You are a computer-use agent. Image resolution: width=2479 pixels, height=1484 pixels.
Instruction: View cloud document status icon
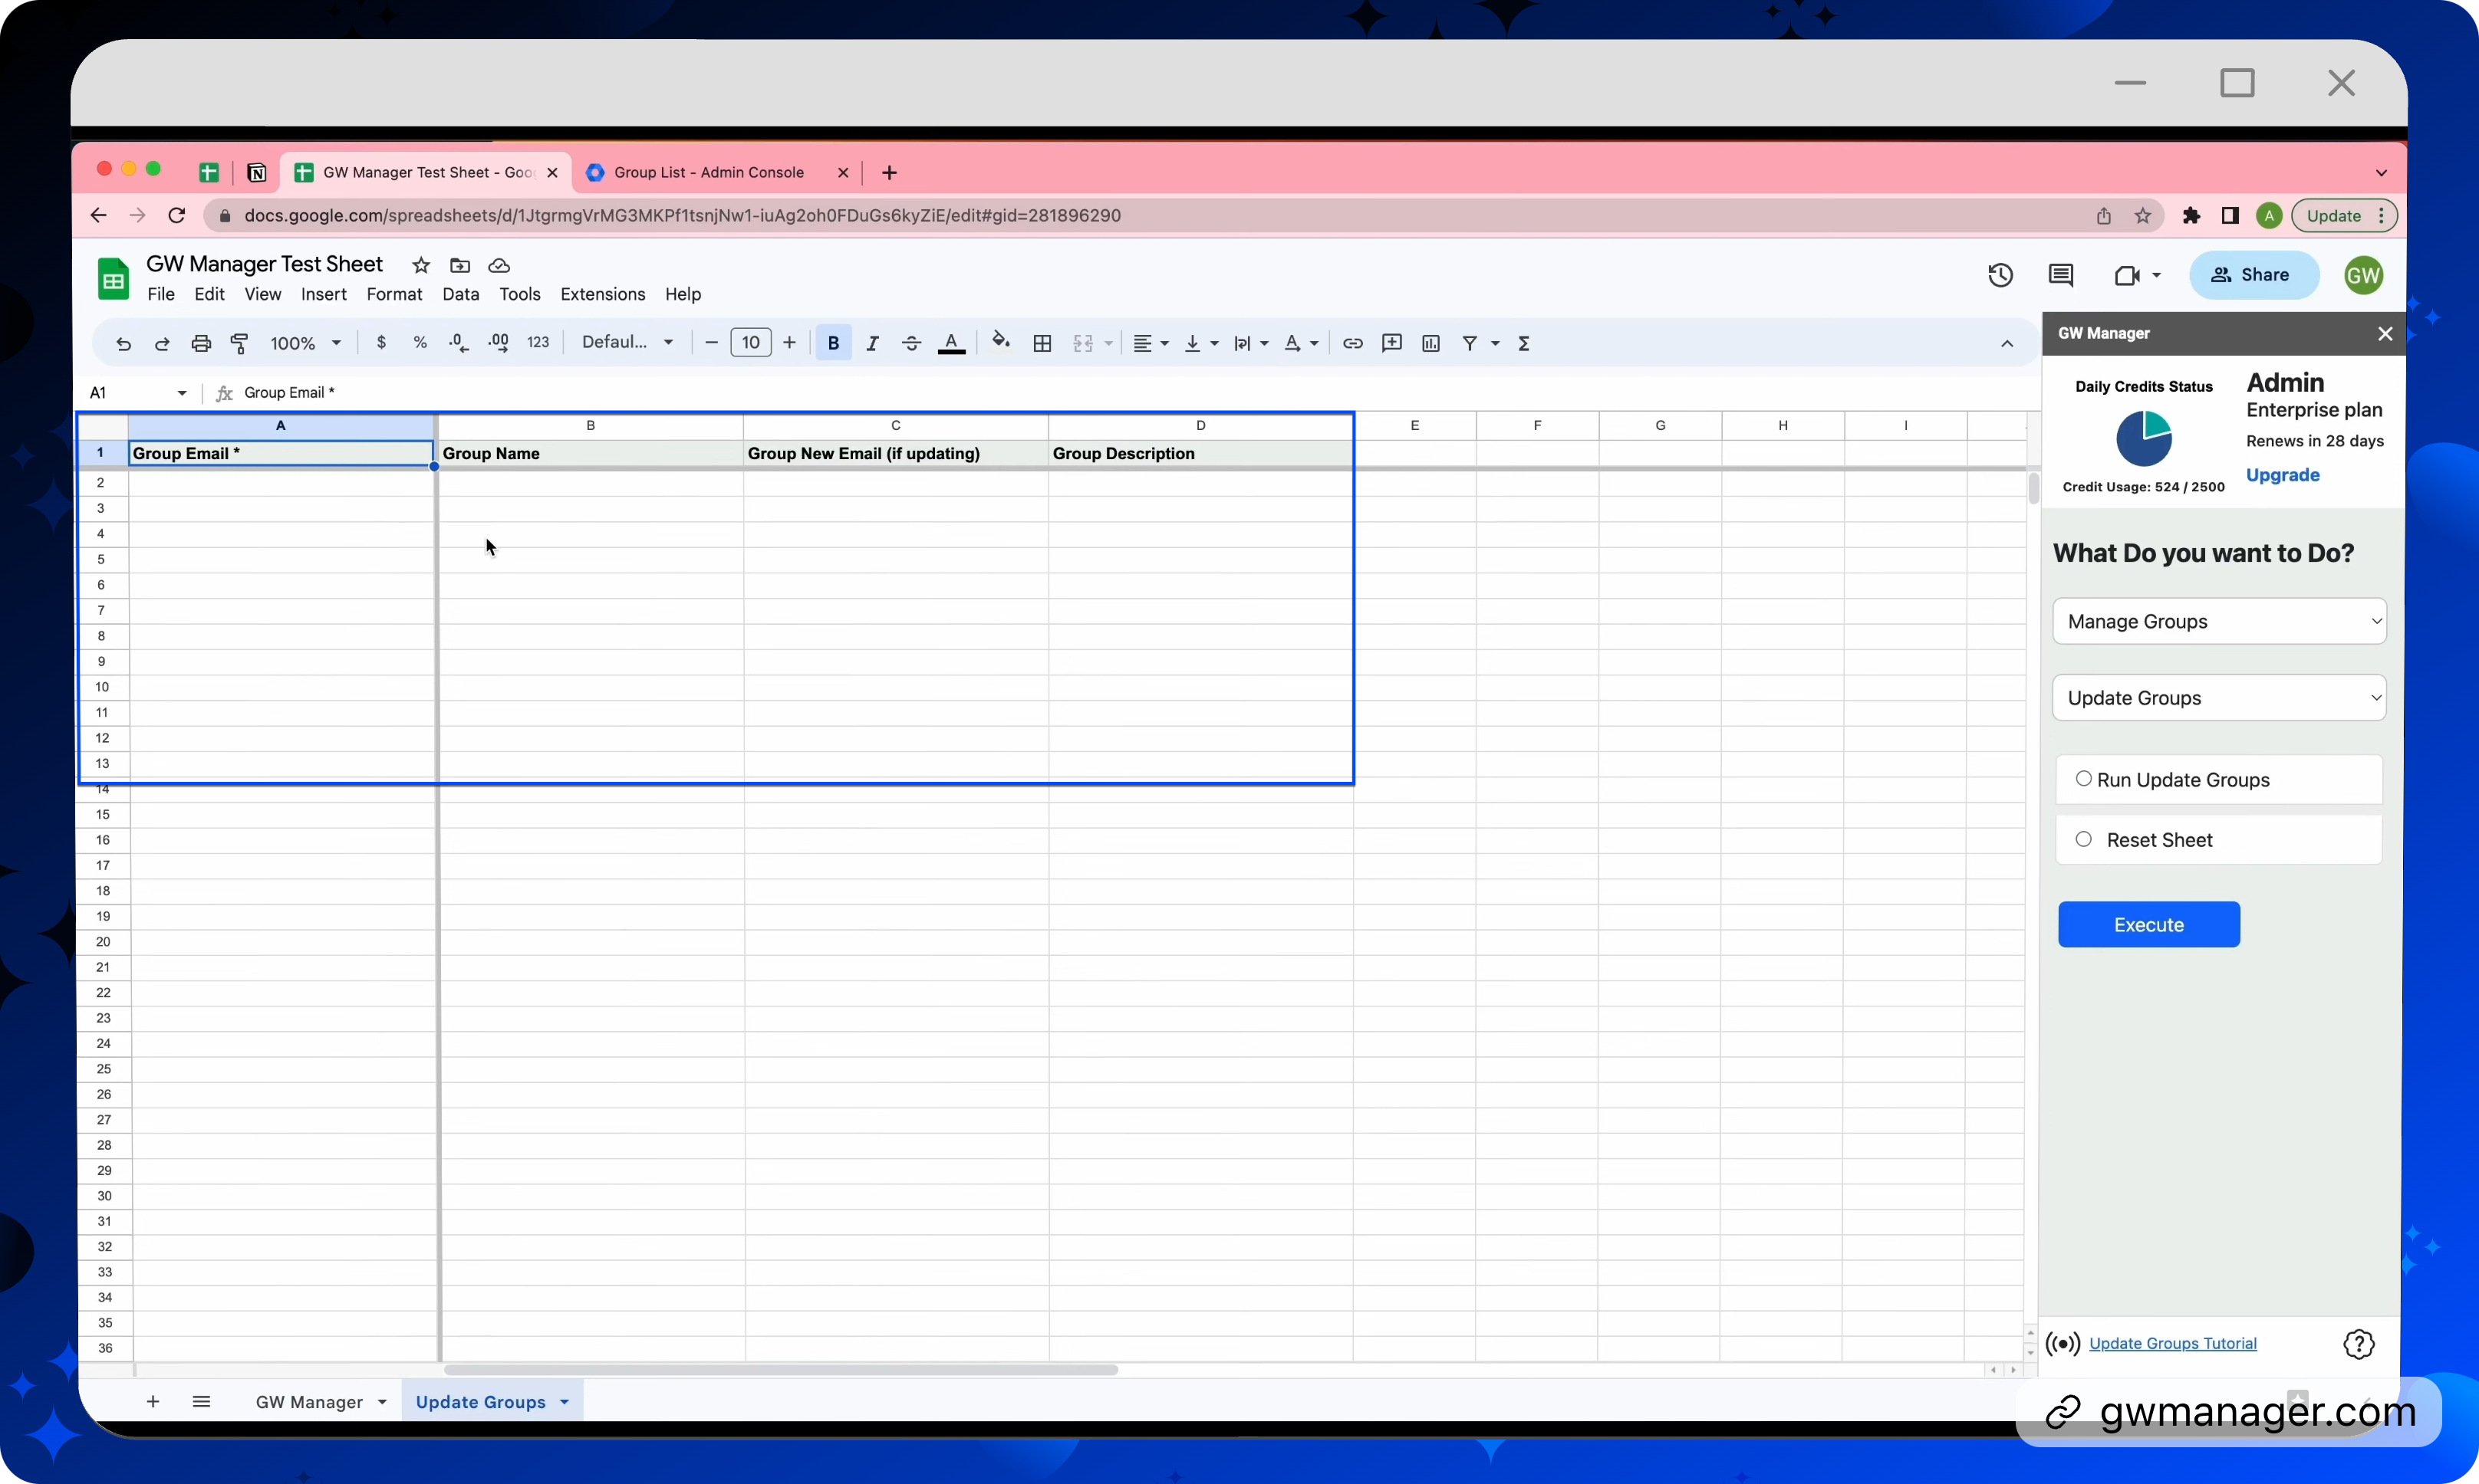[499, 265]
